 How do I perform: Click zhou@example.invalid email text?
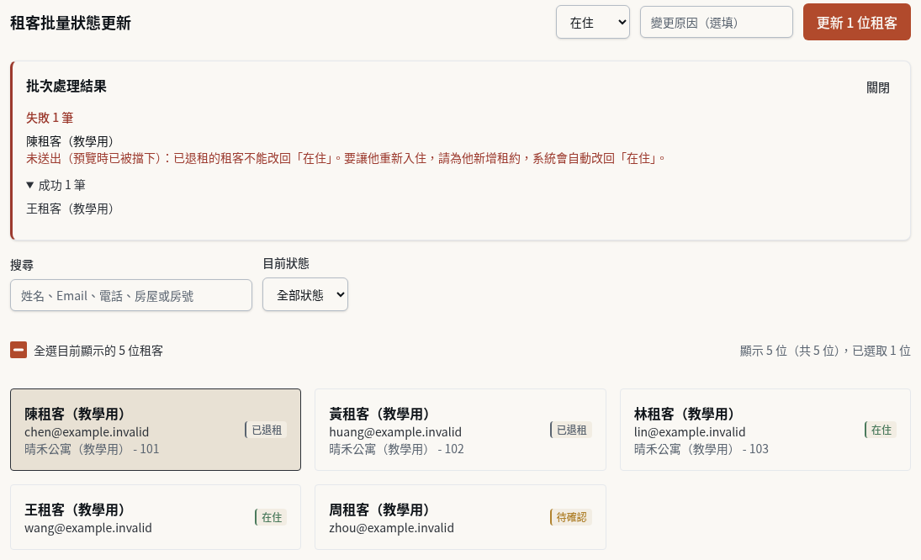point(391,528)
